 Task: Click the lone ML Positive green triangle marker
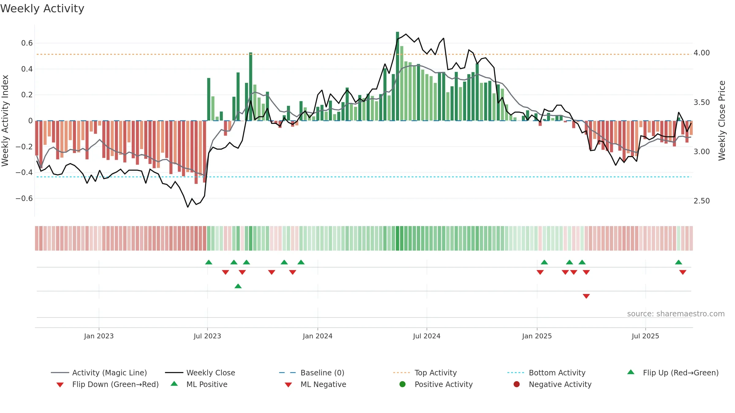coord(238,286)
